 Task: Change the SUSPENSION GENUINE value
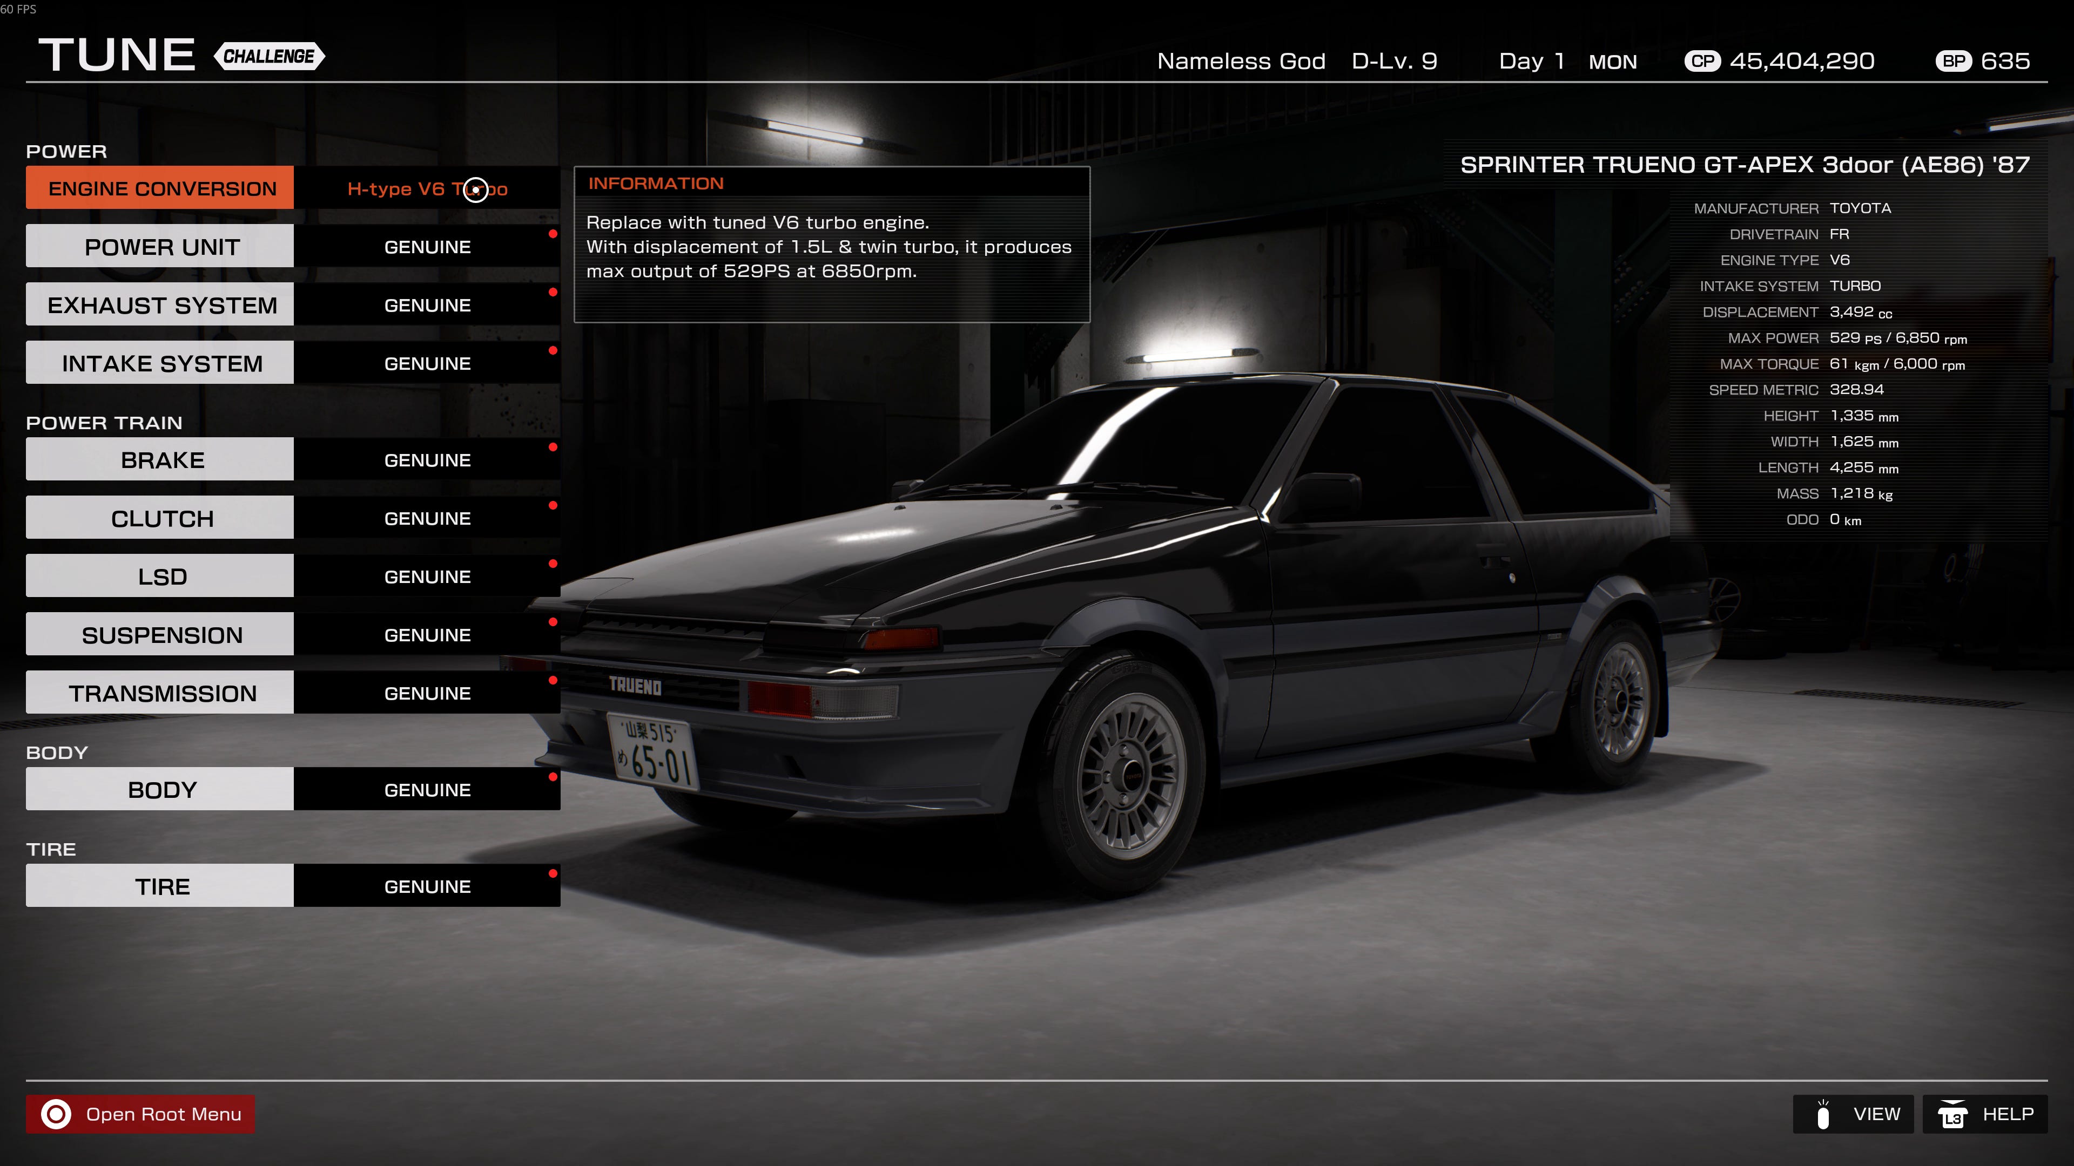427,634
